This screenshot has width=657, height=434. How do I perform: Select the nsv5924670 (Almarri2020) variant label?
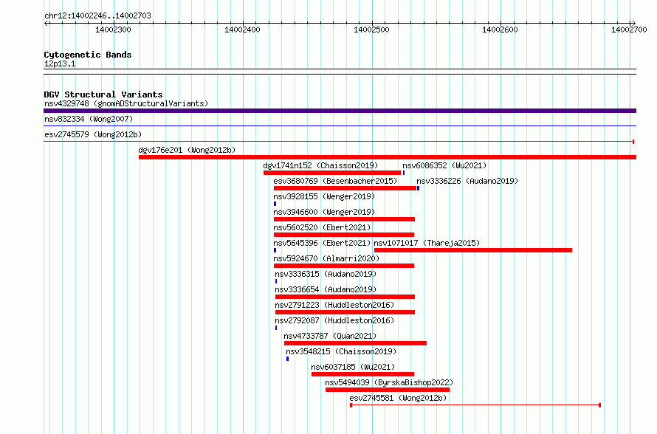point(326,258)
